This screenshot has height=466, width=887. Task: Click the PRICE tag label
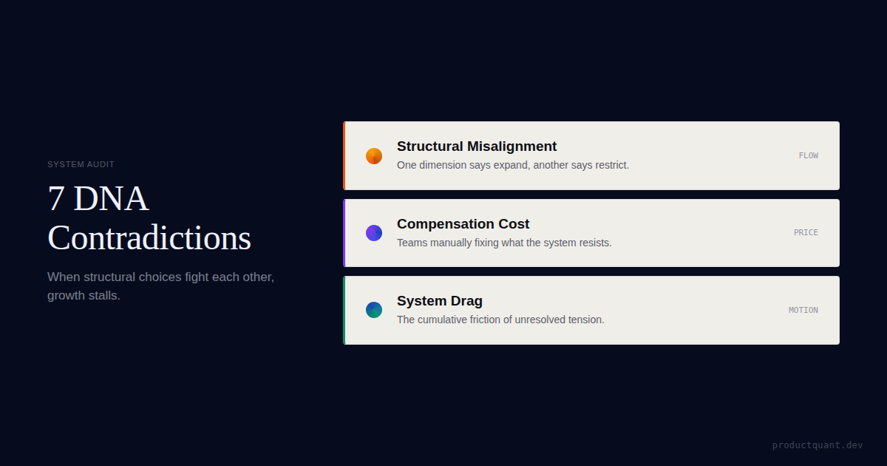pyautogui.click(x=806, y=233)
